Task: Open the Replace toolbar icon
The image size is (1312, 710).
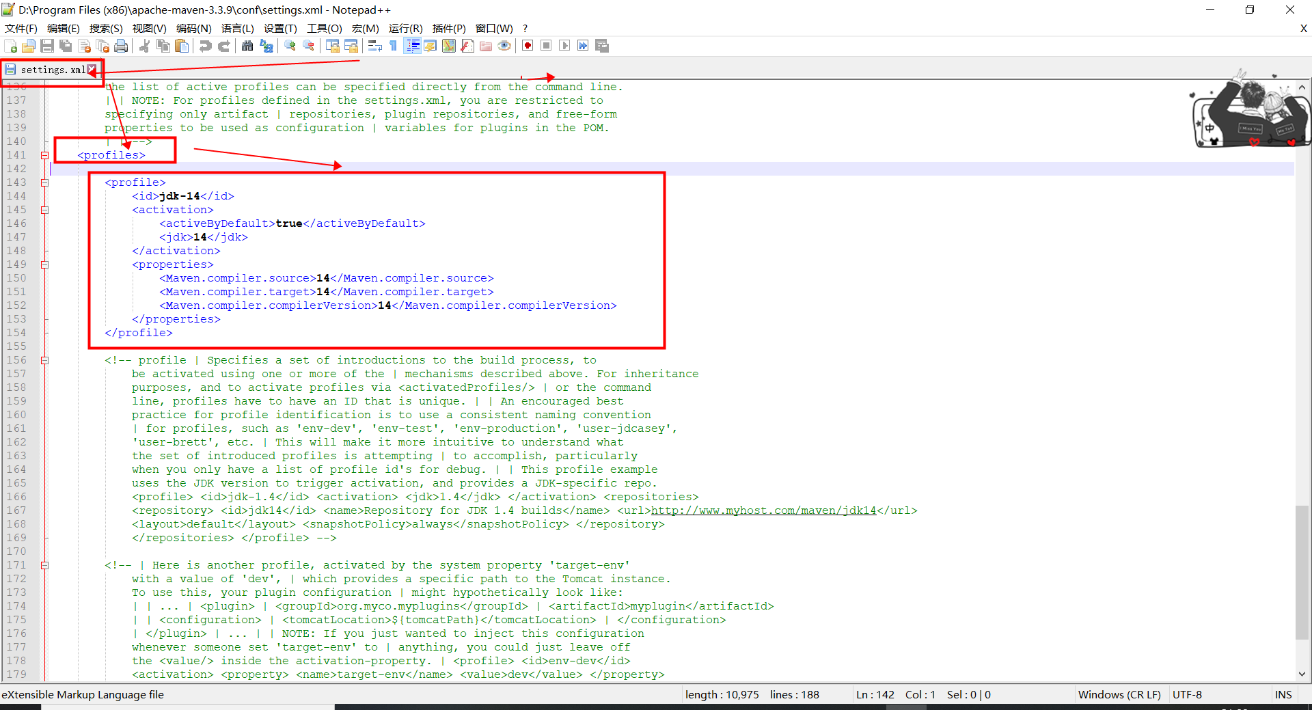Action: tap(266, 46)
